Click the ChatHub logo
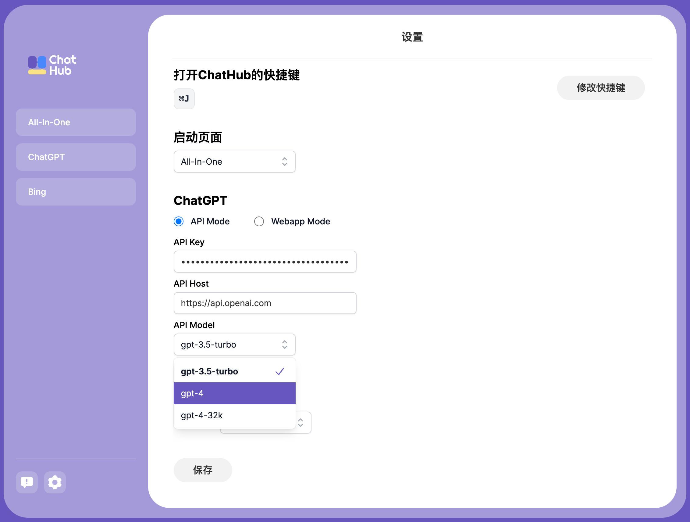The width and height of the screenshot is (690, 522). coord(52,65)
